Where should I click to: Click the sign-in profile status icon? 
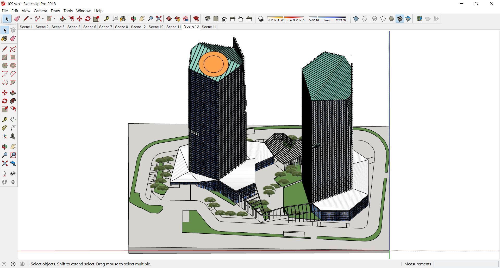coord(22,264)
